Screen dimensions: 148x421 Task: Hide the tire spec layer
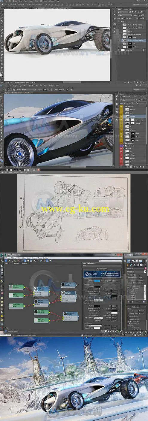[121, 110]
